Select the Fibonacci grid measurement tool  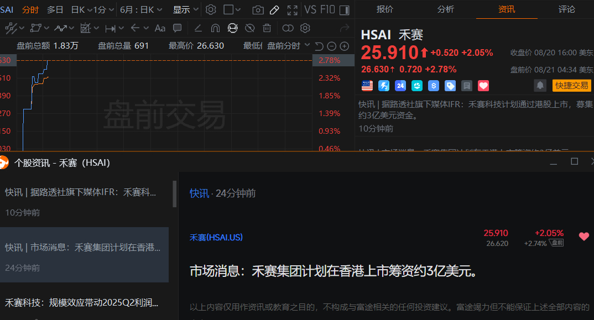(86, 28)
